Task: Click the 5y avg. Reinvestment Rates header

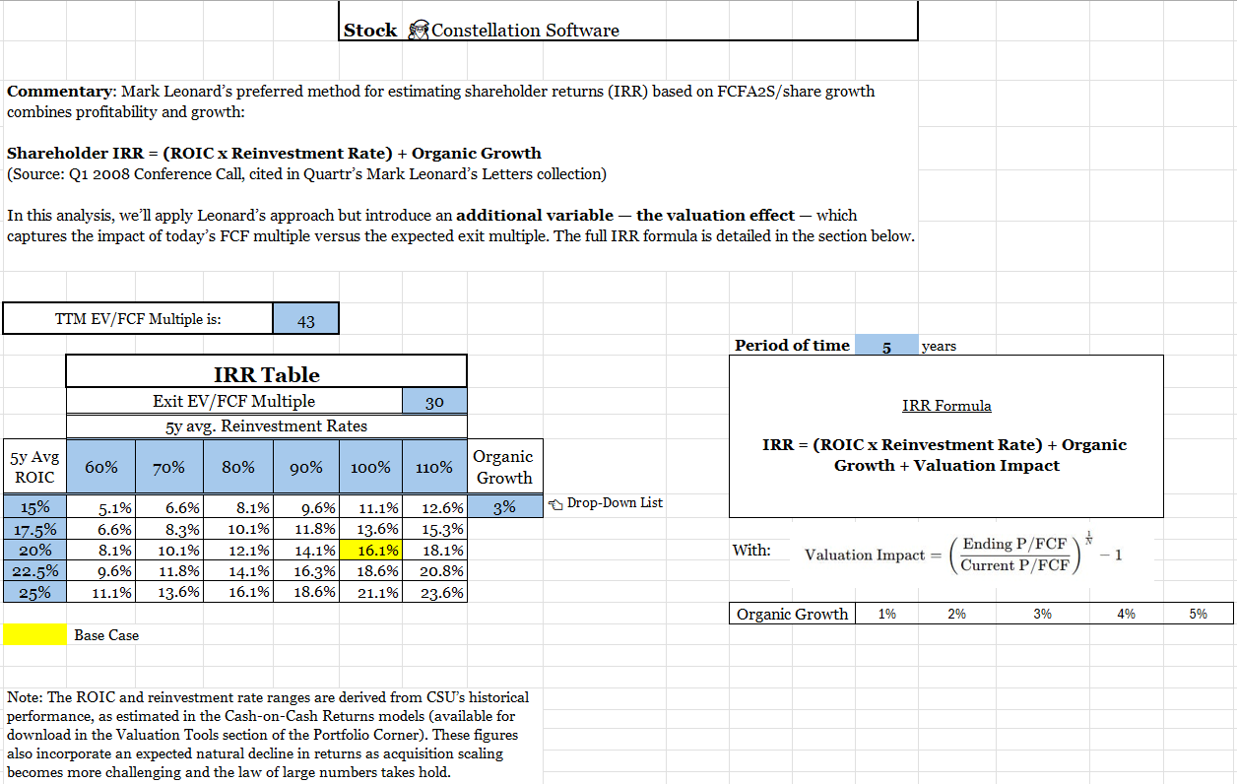Action: click(266, 426)
